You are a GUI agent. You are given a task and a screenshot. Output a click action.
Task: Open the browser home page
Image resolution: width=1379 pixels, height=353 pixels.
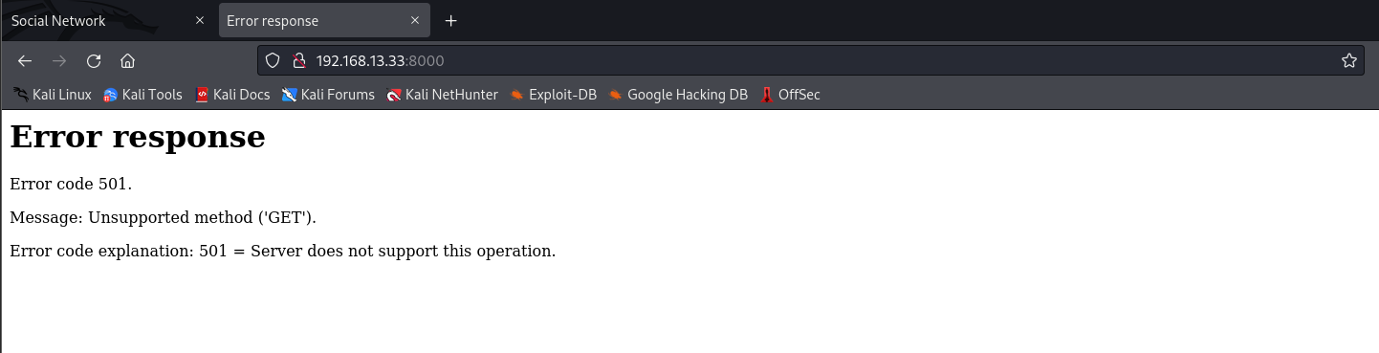pos(127,60)
